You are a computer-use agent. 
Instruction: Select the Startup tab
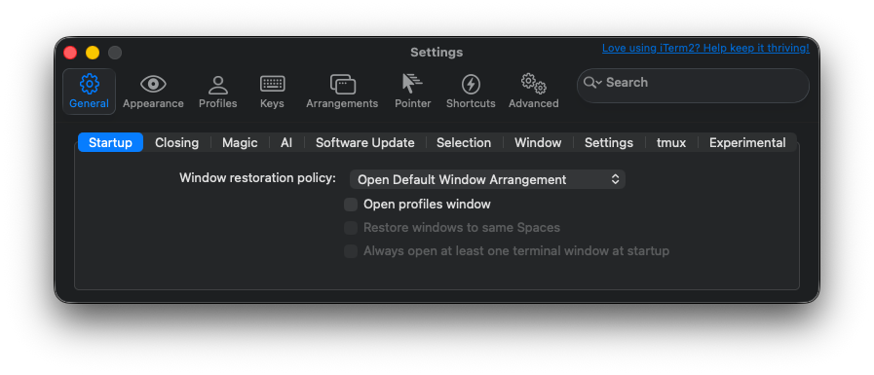110,142
